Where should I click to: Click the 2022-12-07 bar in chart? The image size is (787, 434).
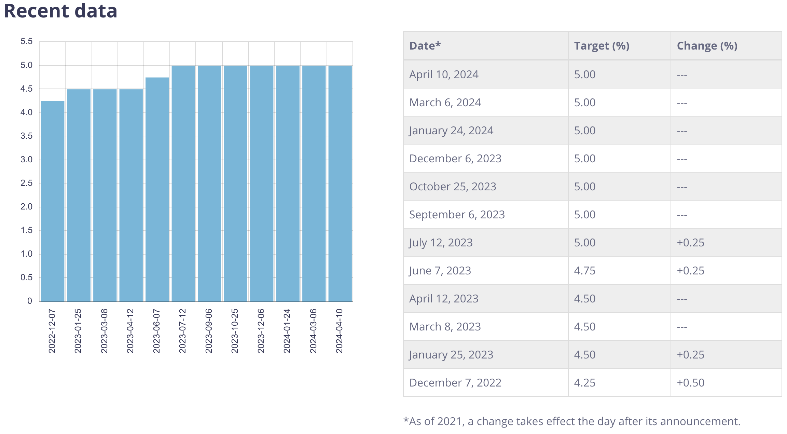[53, 201]
